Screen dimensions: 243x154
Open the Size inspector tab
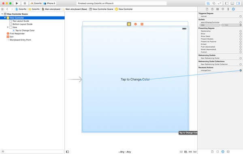pyautogui.click(x=228, y=9)
